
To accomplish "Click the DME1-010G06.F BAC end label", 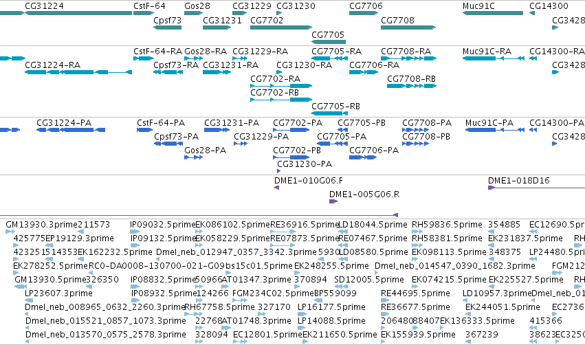I will coord(309,181).
